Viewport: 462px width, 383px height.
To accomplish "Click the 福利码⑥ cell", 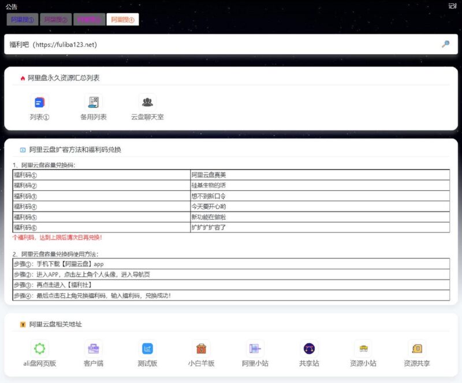I will tap(102, 227).
